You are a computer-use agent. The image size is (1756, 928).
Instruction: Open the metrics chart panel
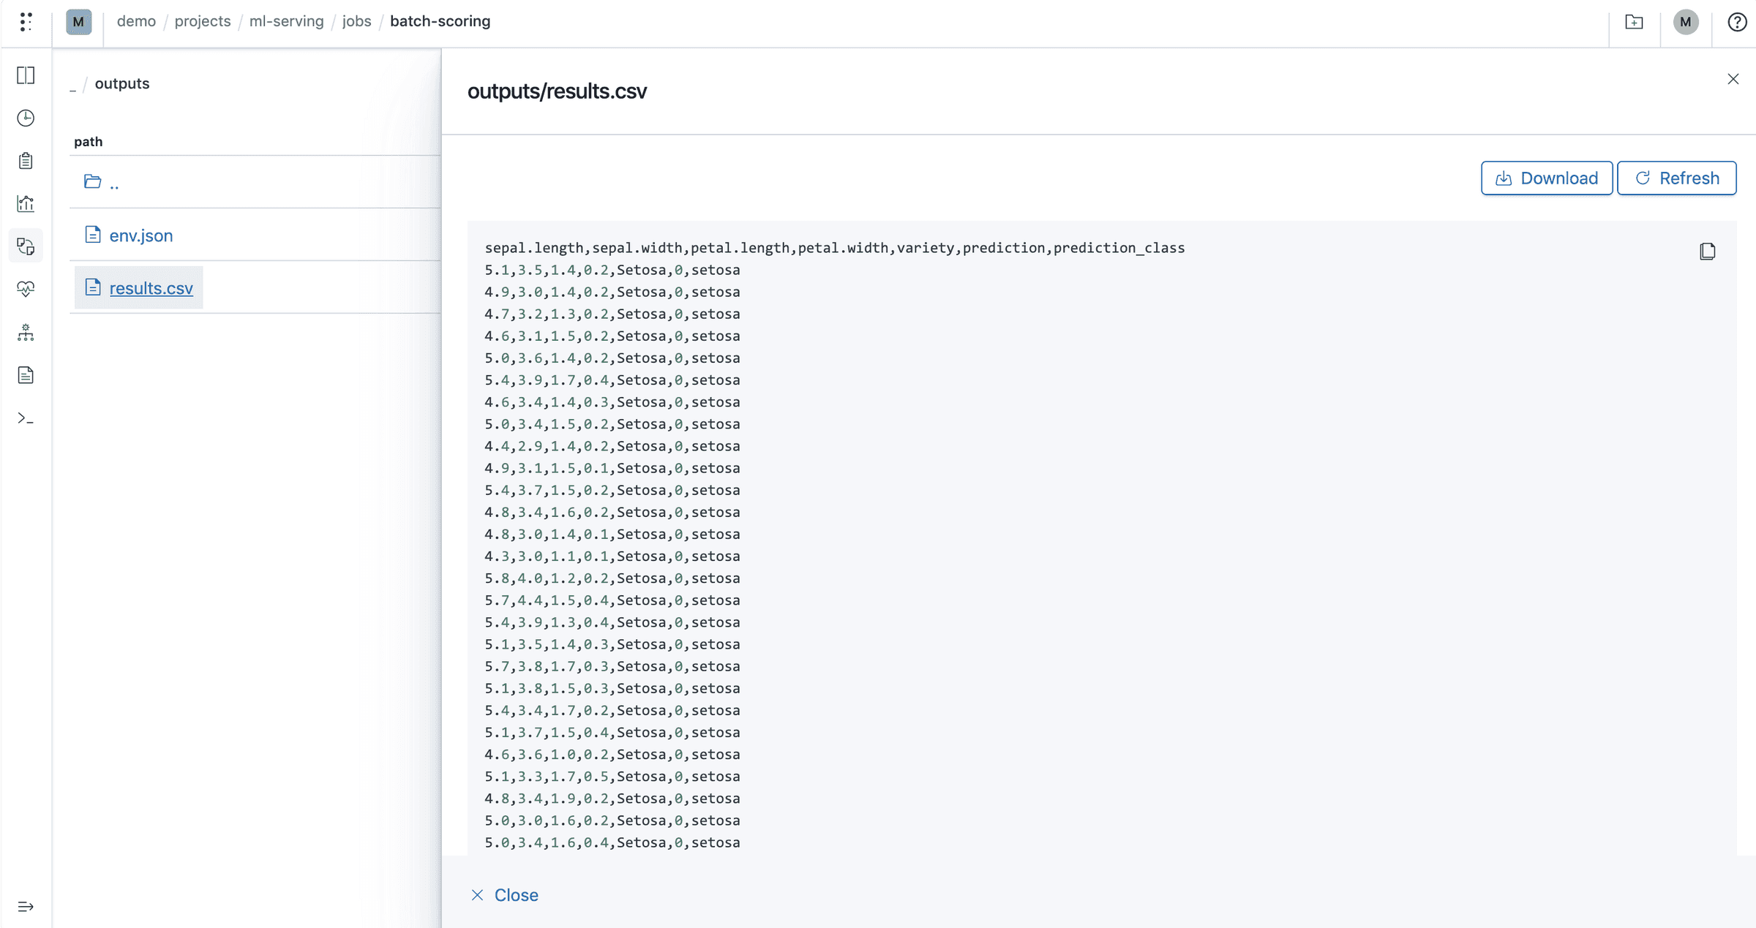pyautogui.click(x=26, y=203)
